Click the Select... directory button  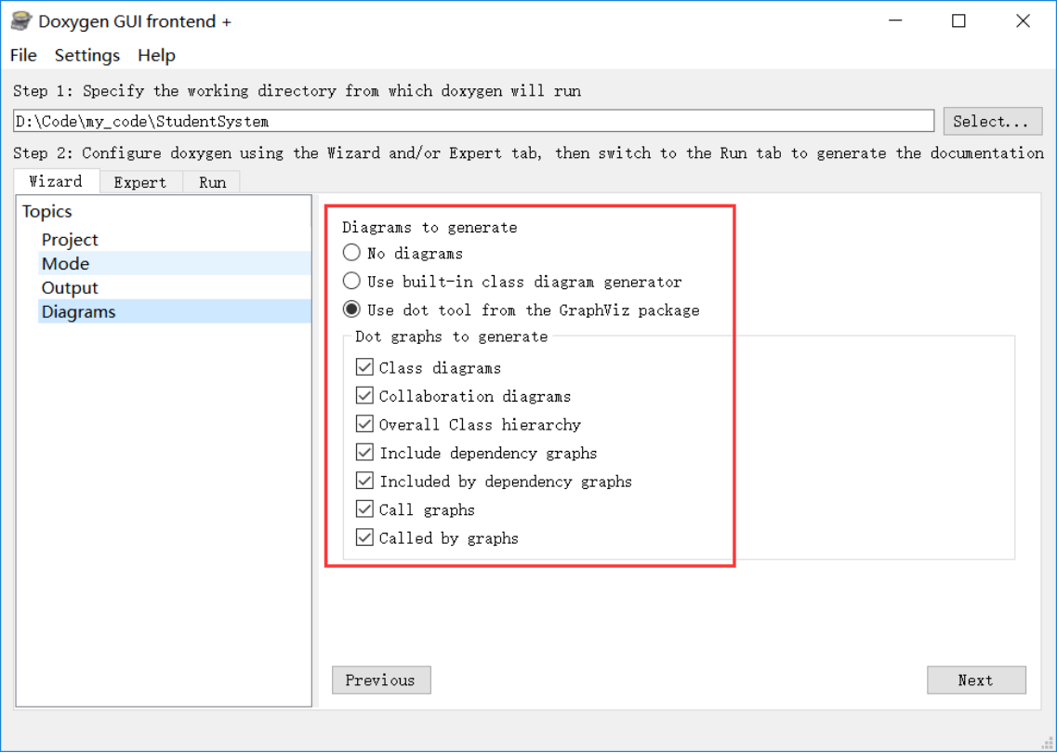(992, 122)
